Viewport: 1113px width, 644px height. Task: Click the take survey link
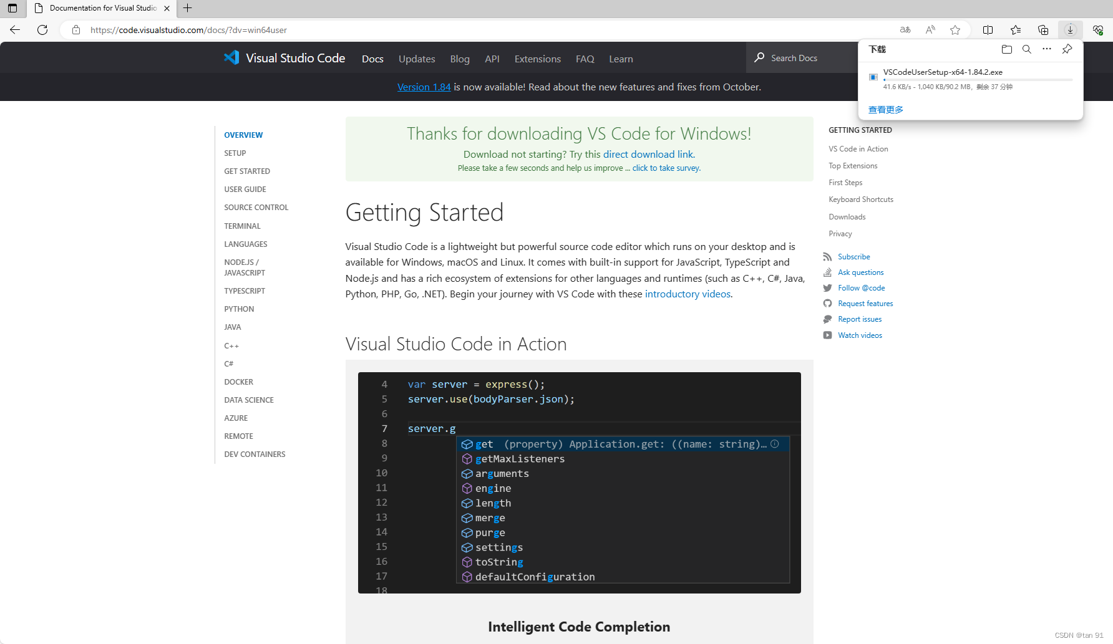coord(666,168)
